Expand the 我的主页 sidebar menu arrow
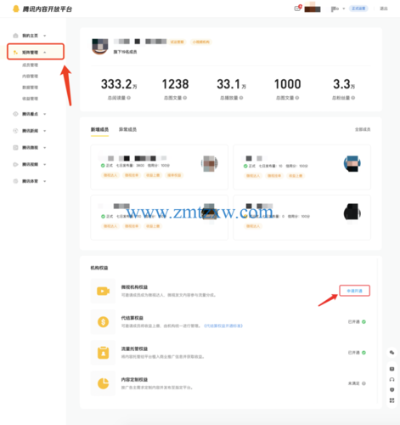Image resolution: width=400 pixels, height=425 pixels. pos(45,36)
